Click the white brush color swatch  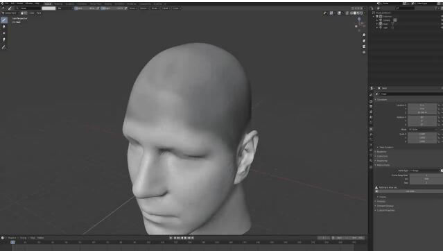pyautogui.click(x=49, y=8)
